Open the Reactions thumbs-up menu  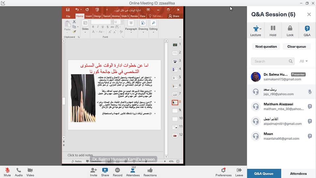pyautogui.click(x=150, y=172)
